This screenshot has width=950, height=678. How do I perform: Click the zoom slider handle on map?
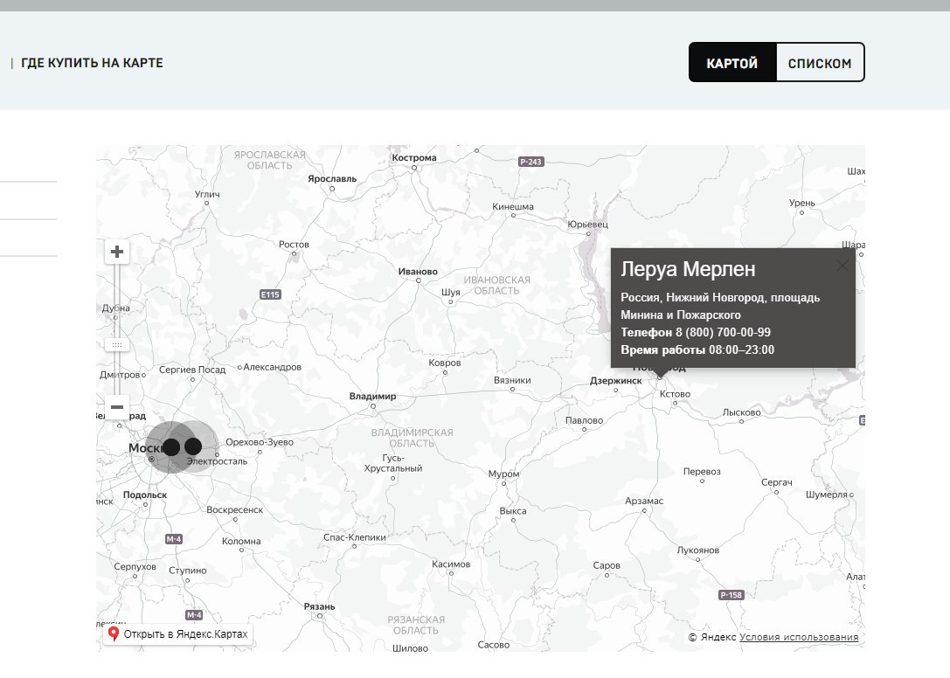point(117,345)
